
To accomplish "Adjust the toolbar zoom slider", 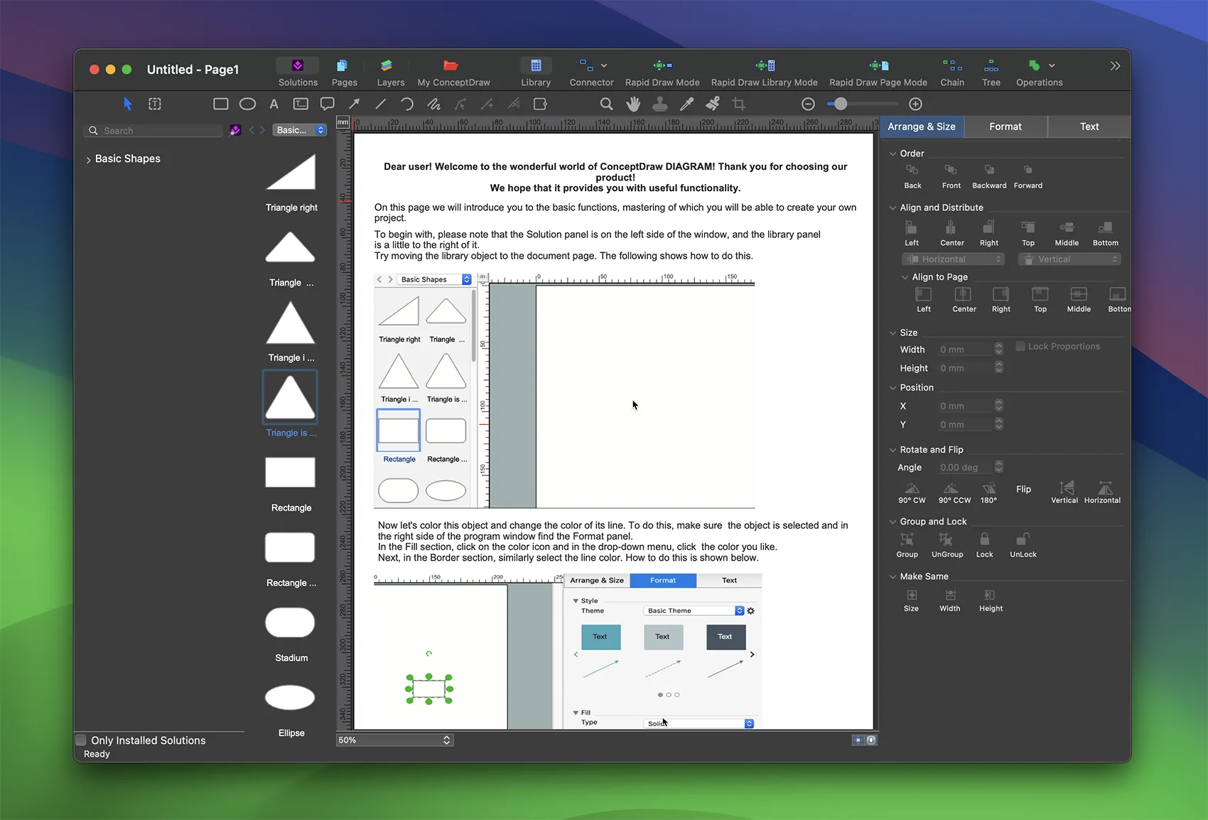I will [x=841, y=104].
